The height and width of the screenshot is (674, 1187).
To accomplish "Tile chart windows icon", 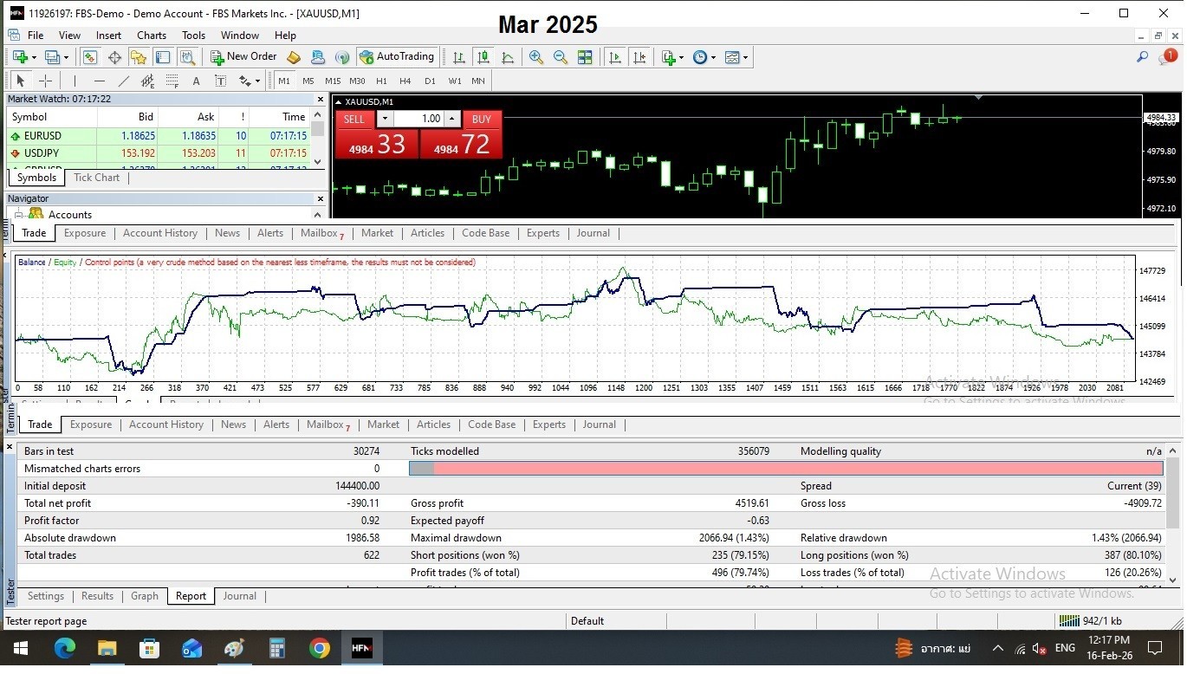I will tap(585, 57).
